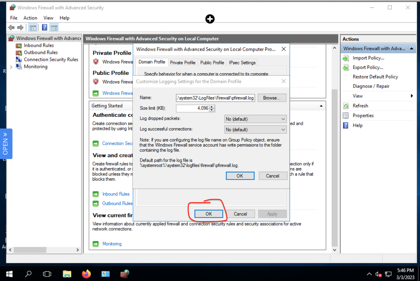Click the overview pane scroll up arrow
Viewport: 420px width, 281px height.
(x=334, y=48)
